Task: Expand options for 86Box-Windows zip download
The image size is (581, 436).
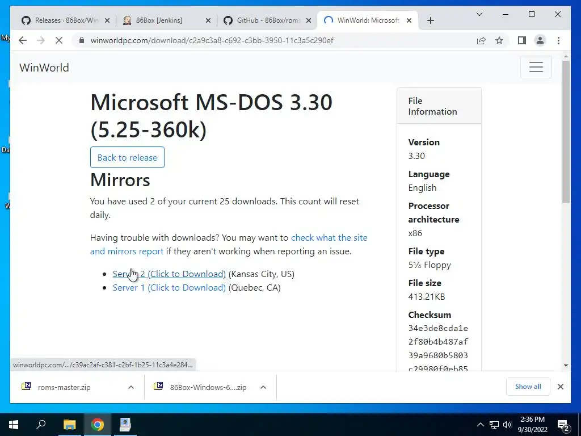Action: (263, 387)
